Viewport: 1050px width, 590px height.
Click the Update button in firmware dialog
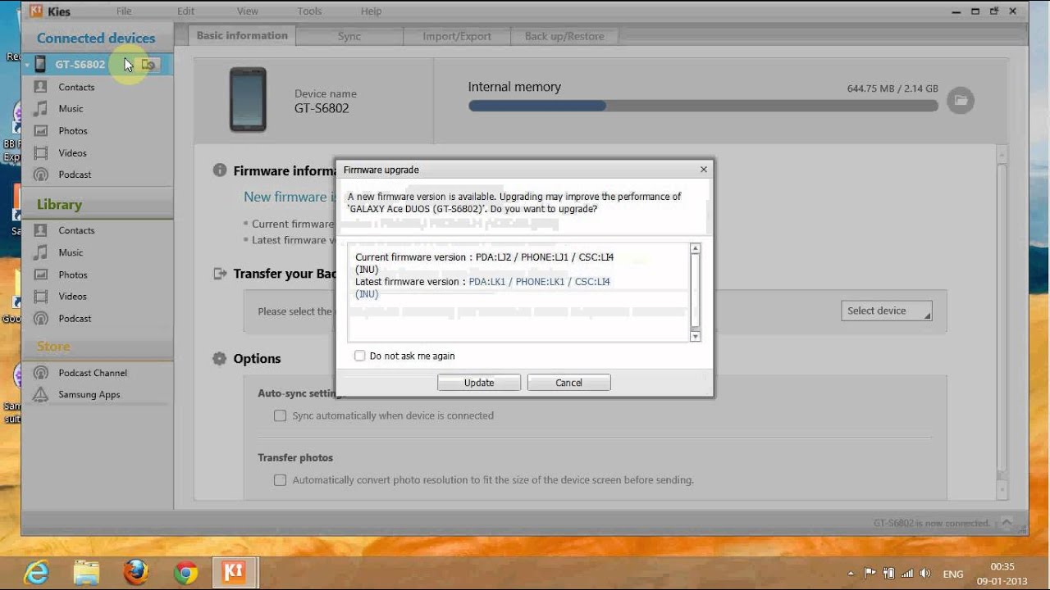(479, 383)
